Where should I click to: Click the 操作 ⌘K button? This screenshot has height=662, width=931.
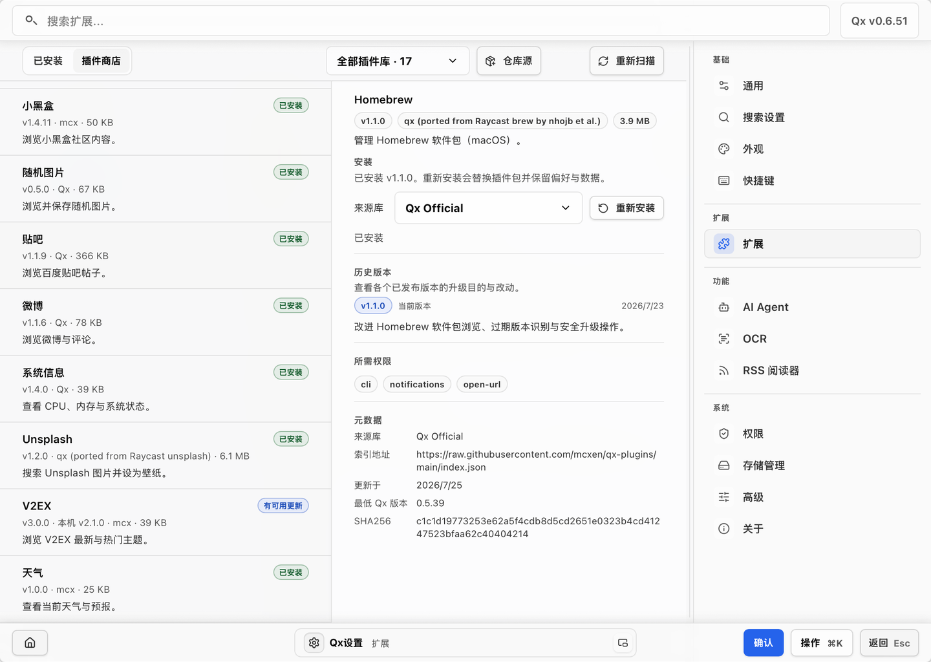coord(822,643)
